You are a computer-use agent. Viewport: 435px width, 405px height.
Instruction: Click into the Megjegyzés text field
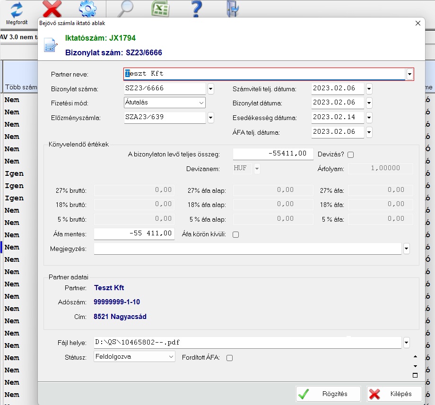coord(248,249)
